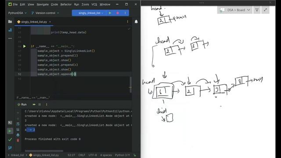Print the console output

(18, 135)
